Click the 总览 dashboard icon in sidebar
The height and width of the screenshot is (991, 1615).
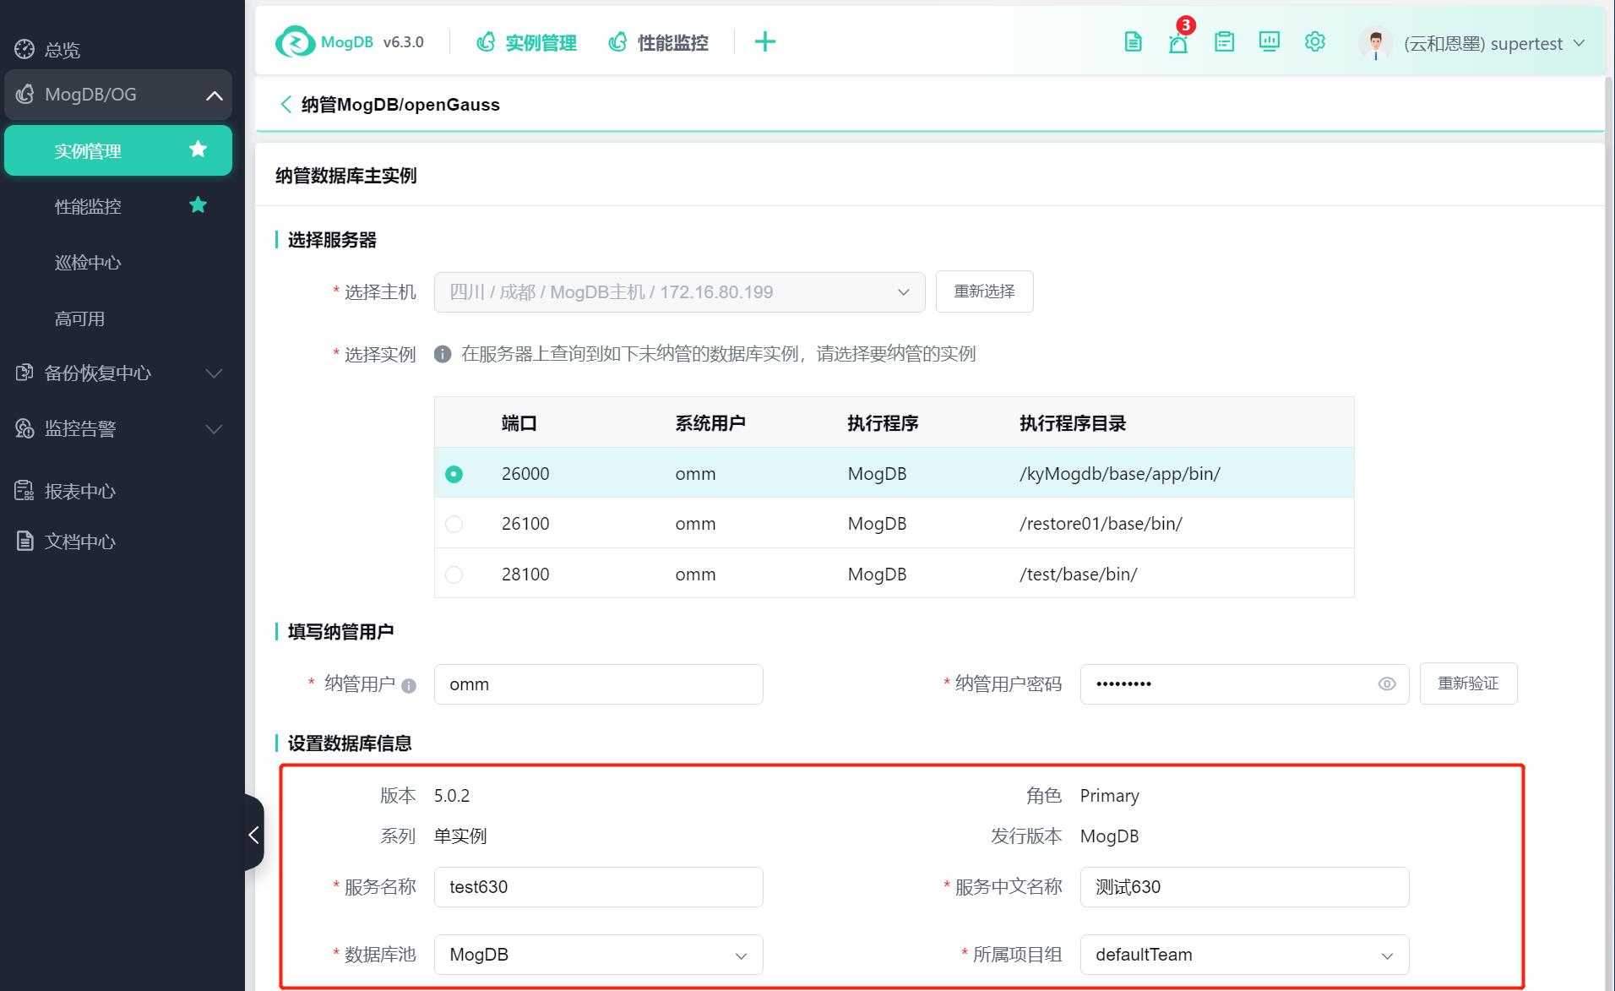point(24,49)
